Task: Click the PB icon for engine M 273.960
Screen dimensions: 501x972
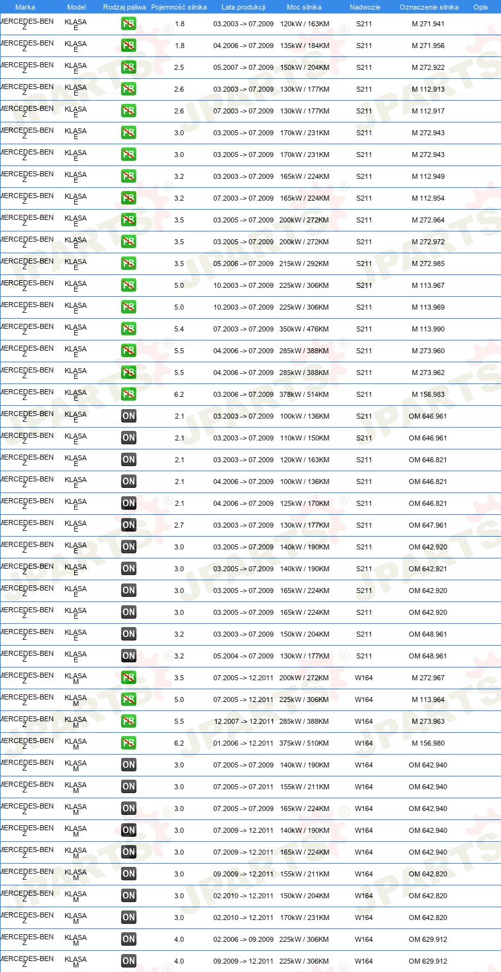Action: click(129, 351)
